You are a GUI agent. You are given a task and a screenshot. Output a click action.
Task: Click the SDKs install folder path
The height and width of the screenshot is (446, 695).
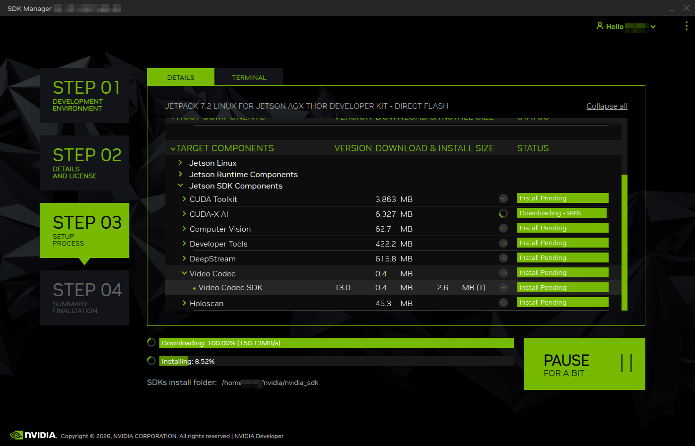click(x=270, y=382)
